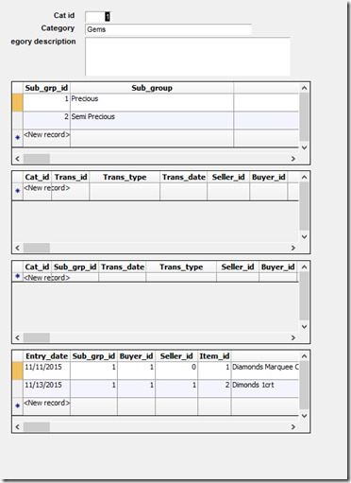Click New record in the Sub_group grid

coord(47,134)
